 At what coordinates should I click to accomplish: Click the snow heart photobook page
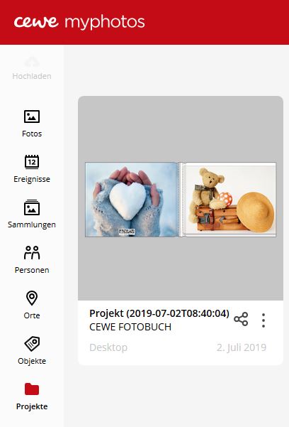[x=132, y=200]
